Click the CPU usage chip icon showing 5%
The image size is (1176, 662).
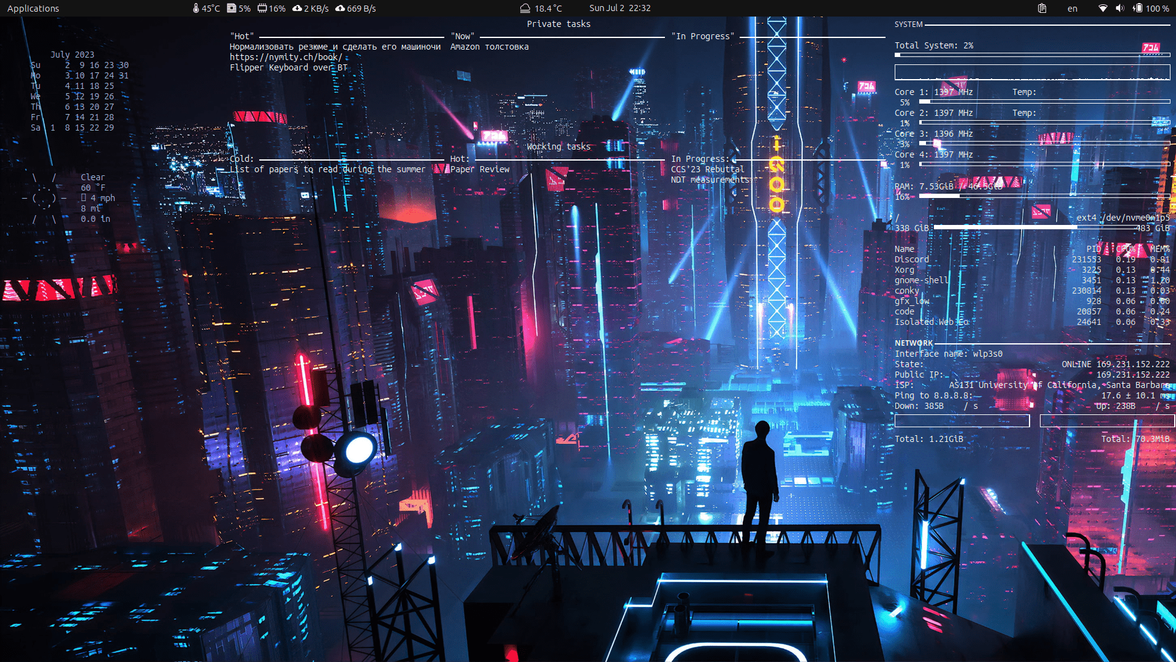pos(232,9)
